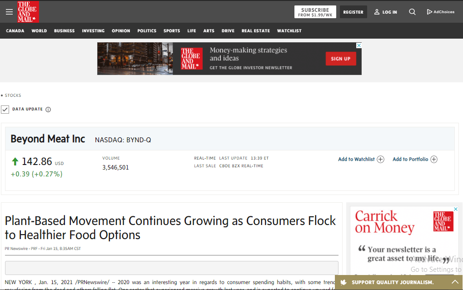The height and width of the screenshot is (290, 463).
Task: Click the 3,546,501 volume value
Action: (115, 167)
